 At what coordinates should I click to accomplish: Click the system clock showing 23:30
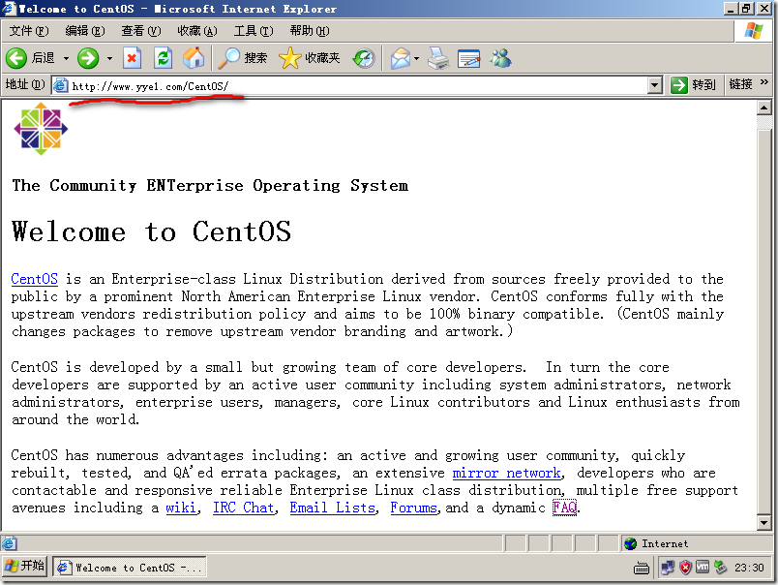749,568
